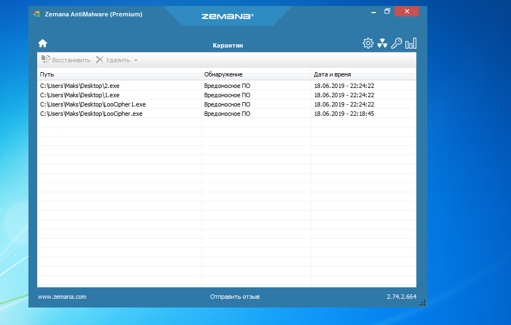Select the C:\Users\Maks\Desktop\2.exe row
Viewport: 511px width, 325px height.
point(227,86)
